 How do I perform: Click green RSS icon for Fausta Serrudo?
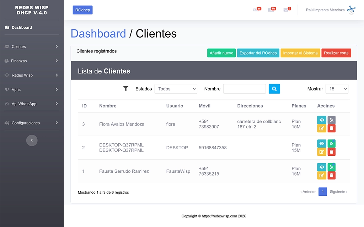click(x=331, y=167)
